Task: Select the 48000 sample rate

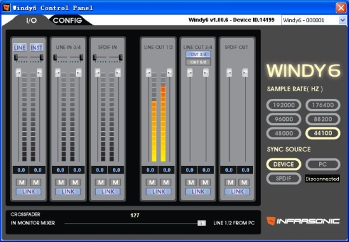Action: click(284, 133)
